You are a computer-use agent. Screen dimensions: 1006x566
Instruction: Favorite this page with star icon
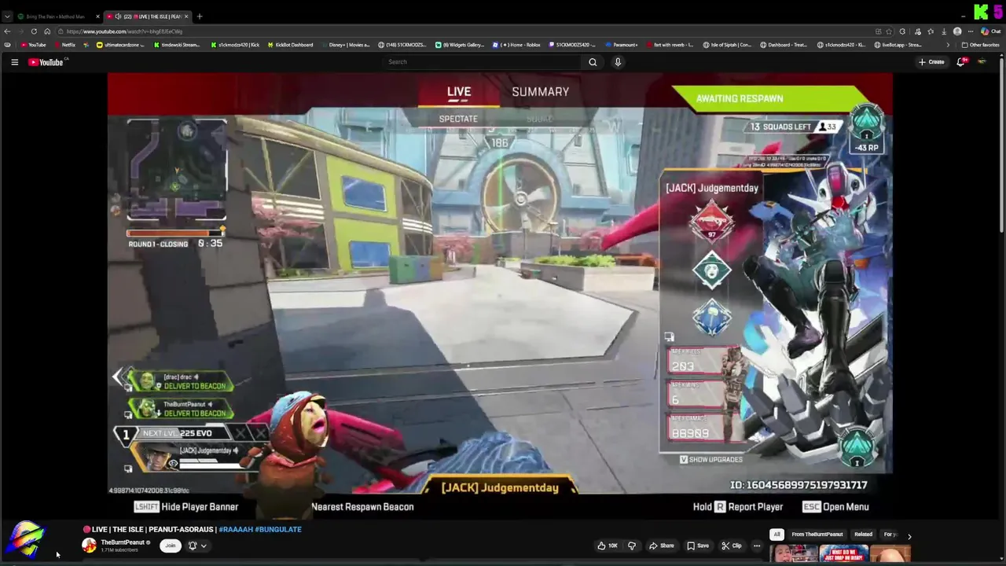(890, 31)
